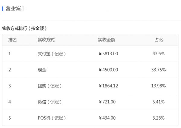The height and width of the screenshot is (128, 181).
Task: Click the 实收金额 column header
Action: [106, 40]
